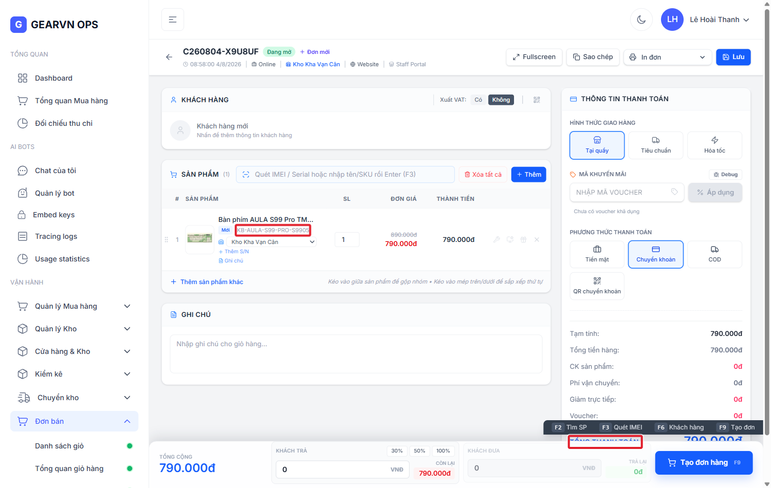
Task: Set VAT export to Có
Action: pos(478,100)
